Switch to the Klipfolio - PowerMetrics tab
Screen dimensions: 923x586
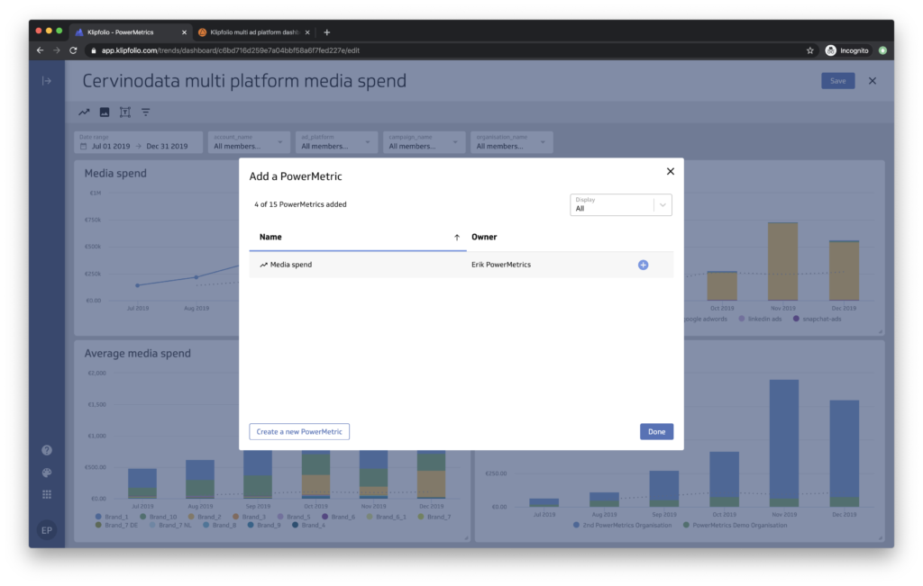coord(130,32)
